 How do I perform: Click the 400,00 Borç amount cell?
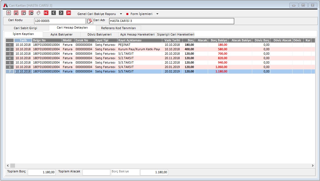point(189,49)
